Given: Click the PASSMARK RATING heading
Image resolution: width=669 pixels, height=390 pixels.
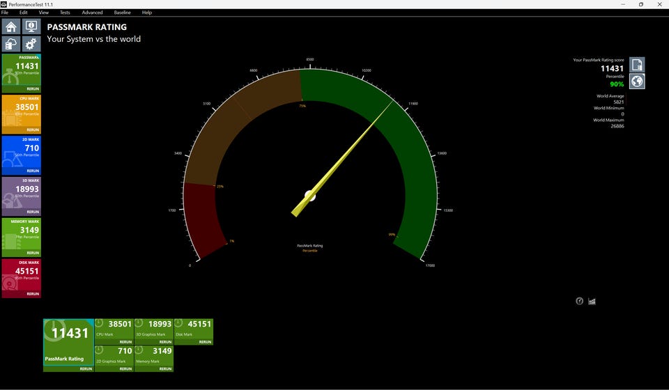Looking at the screenshot, I should (86, 27).
